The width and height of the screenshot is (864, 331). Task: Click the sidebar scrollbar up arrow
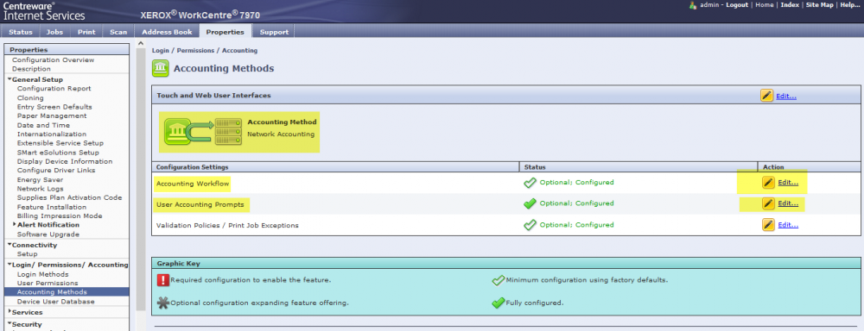[141, 43]
